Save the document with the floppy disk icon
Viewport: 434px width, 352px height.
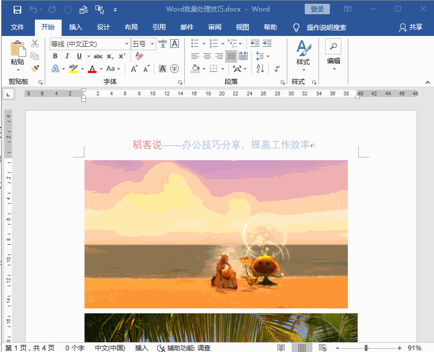coord(17,10)
